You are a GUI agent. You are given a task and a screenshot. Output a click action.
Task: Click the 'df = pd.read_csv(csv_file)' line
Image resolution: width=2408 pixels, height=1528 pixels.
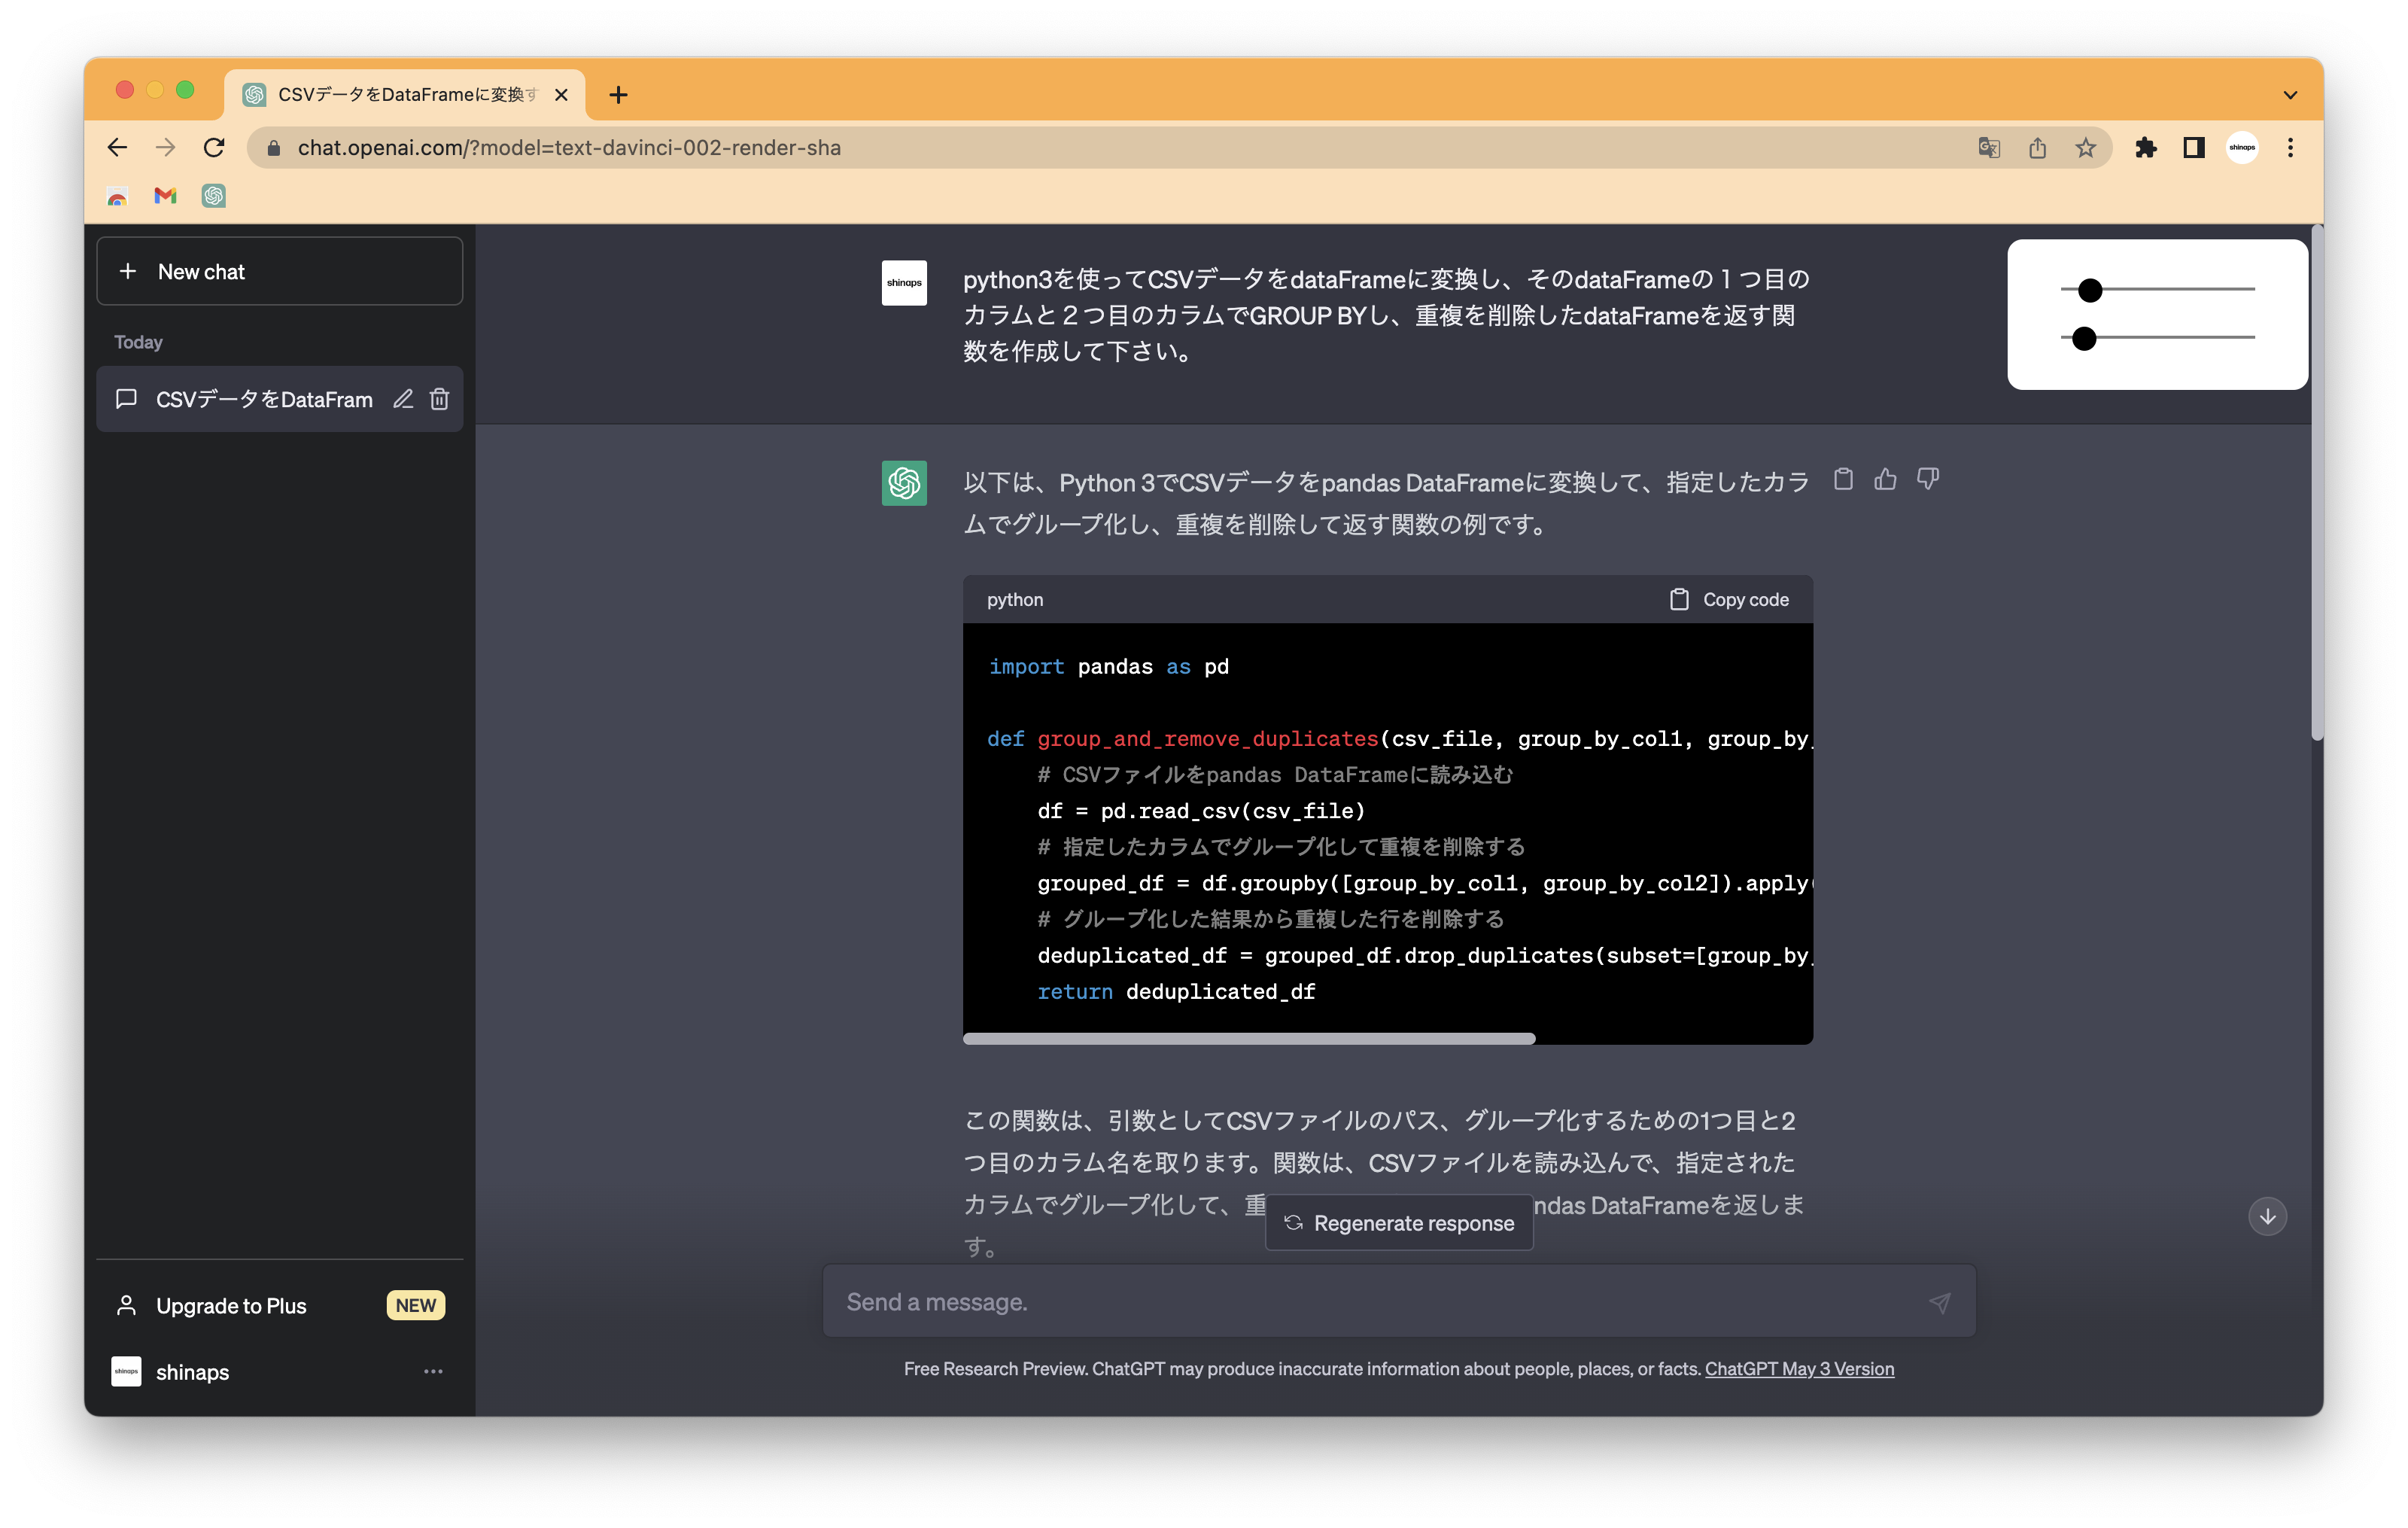point(1201,811)
